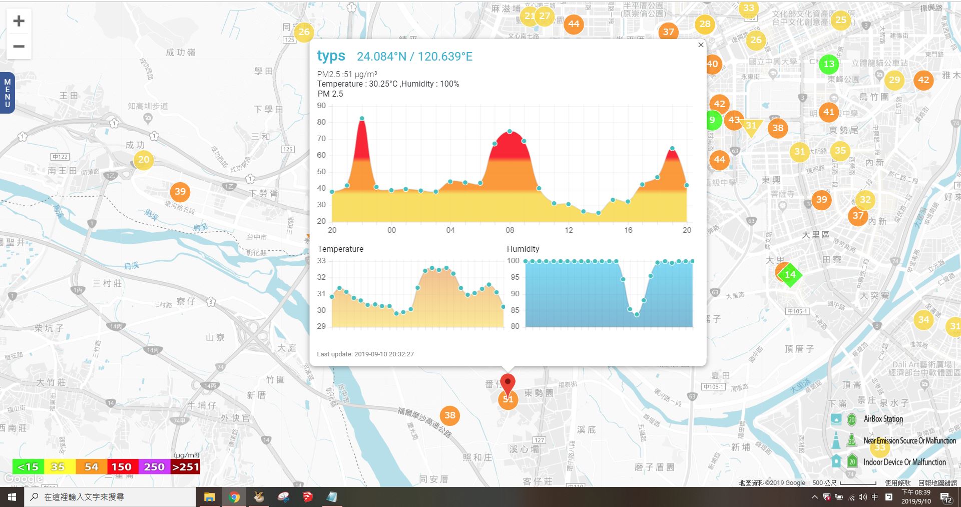Click the PM2.5 chart peak point at 83
Viewport: 961px width, 507px height.
pos(362,119)
